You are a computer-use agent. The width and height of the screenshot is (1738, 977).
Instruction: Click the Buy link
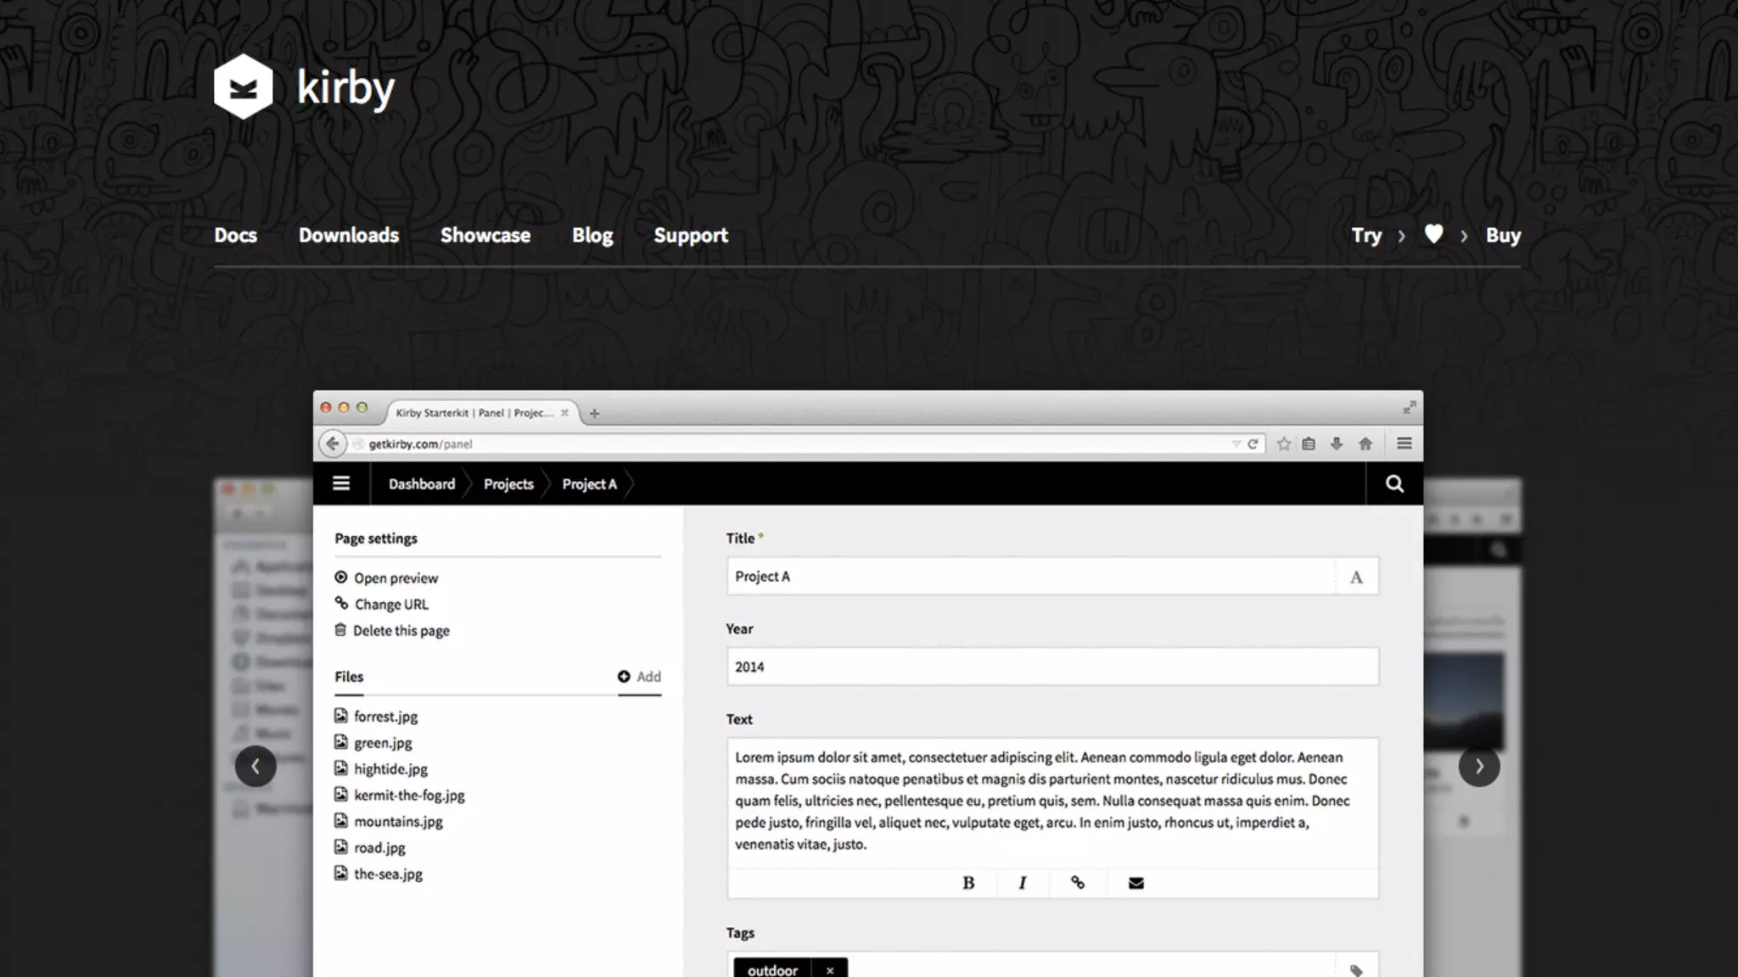pos(1503,235)
